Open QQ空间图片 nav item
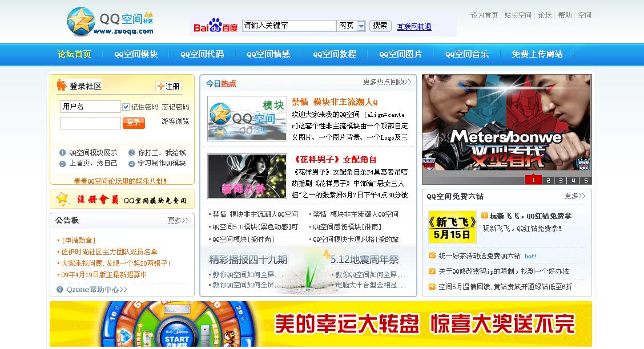Image resolution: width=644 pixels, height=349 pixels. (400, 54)
